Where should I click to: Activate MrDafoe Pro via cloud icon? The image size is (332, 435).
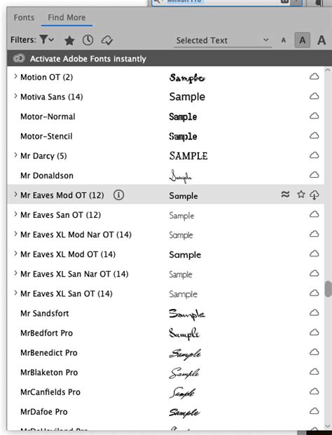click(314, 411)
